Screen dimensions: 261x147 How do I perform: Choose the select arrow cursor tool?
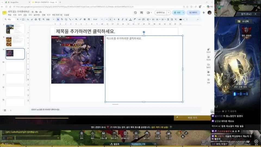tap(58, 20)
